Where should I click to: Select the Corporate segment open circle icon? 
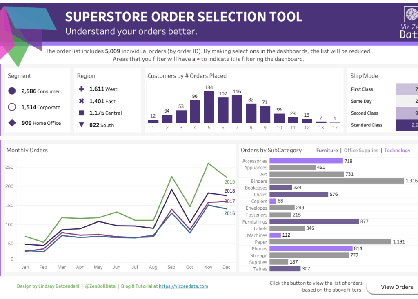pyautogui.click(x=12, y=107)
